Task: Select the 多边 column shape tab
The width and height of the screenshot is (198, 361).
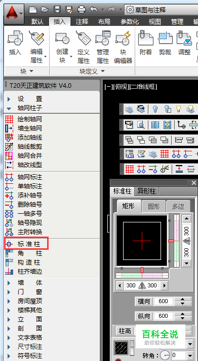Action: [x=178, y=206]
